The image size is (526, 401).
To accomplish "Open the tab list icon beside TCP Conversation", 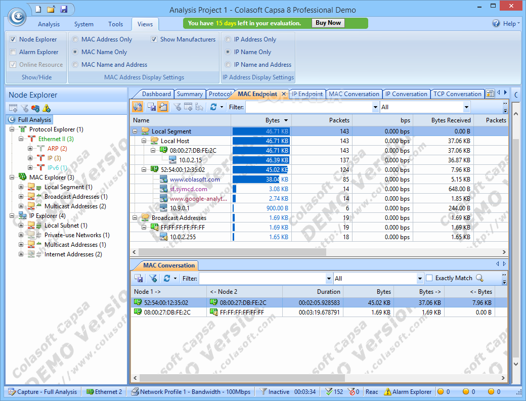I will click(490, 94).
